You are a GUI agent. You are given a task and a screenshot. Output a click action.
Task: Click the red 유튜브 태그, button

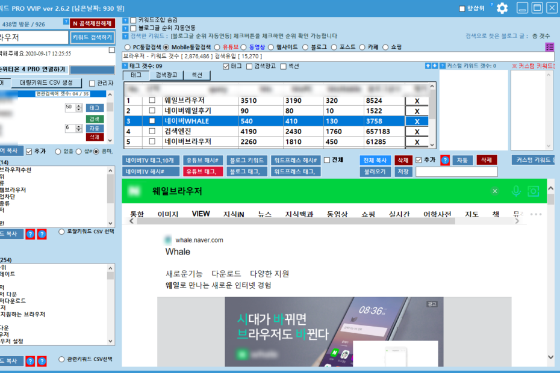coord(203,171)
